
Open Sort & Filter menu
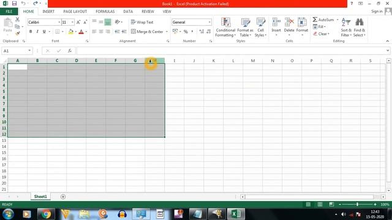346,28
